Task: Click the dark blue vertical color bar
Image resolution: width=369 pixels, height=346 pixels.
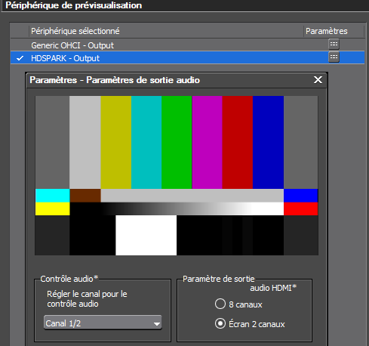Action: point(268,142)
